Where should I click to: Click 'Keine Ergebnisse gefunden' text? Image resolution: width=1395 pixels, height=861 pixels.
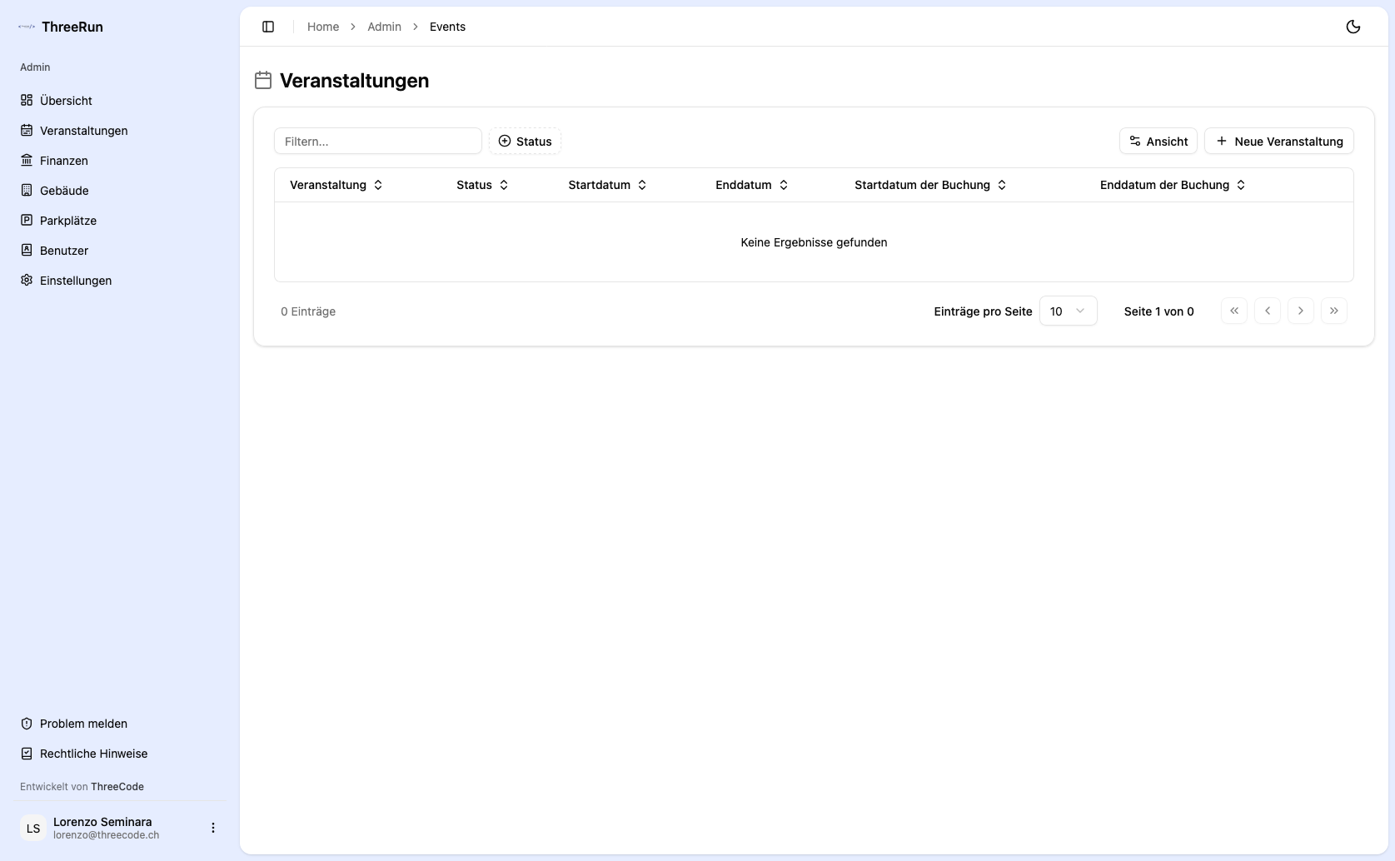click(814, 242)
